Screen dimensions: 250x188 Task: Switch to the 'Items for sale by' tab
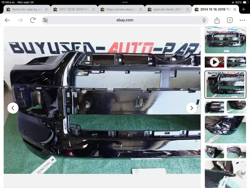(27, 9)
